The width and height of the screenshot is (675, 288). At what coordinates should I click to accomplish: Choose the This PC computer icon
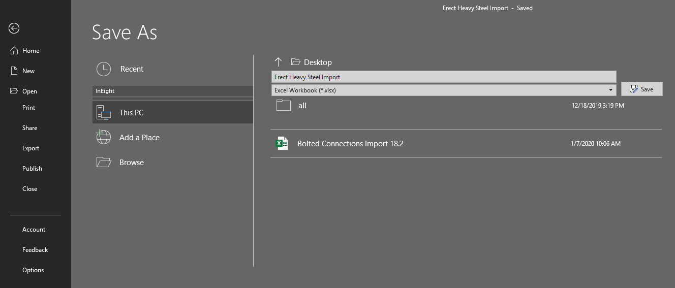pyautogui.click(x=104, y=112)
